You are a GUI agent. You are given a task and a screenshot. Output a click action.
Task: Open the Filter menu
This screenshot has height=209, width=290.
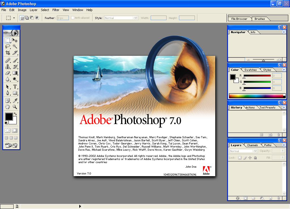56,10
